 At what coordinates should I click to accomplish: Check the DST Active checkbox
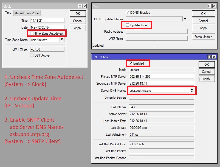pyautogui.click(x=32, y=55)
